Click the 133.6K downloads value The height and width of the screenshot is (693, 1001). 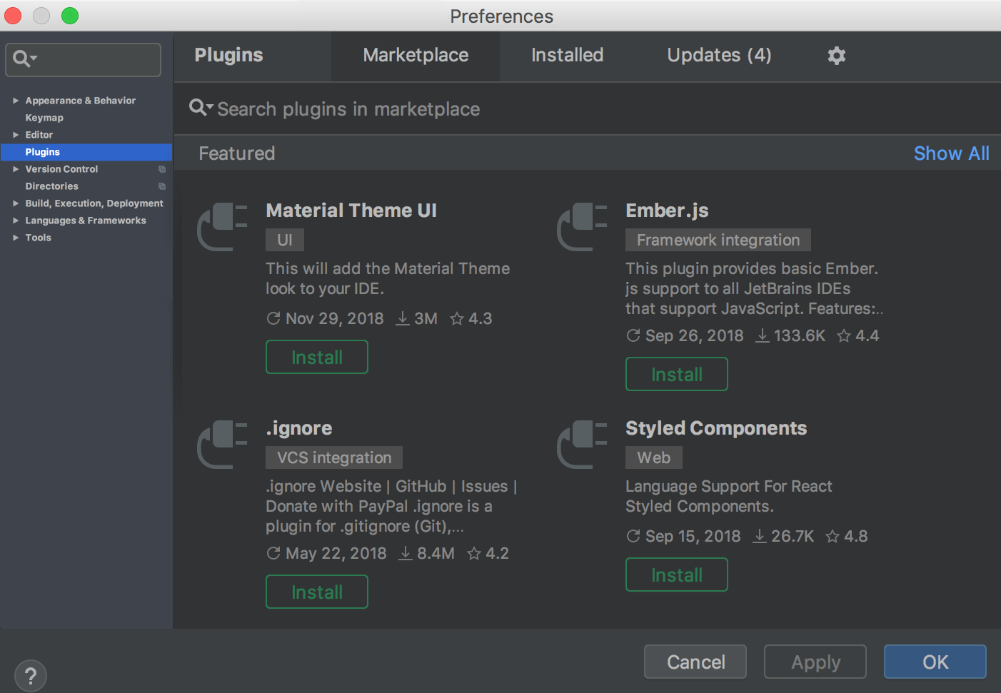coord(800,336)
